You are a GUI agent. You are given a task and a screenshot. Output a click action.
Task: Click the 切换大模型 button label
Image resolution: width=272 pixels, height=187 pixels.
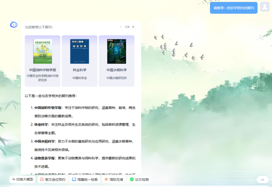pos(25,179)
